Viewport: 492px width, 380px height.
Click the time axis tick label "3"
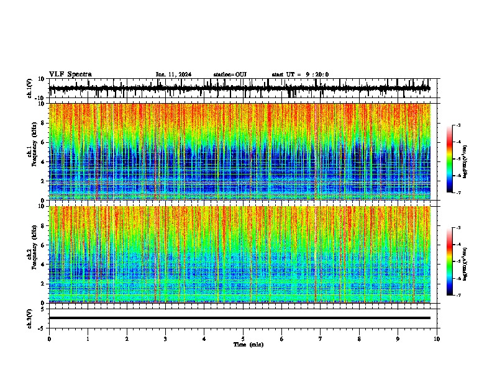pyautogui.click(x=165, y=339)
